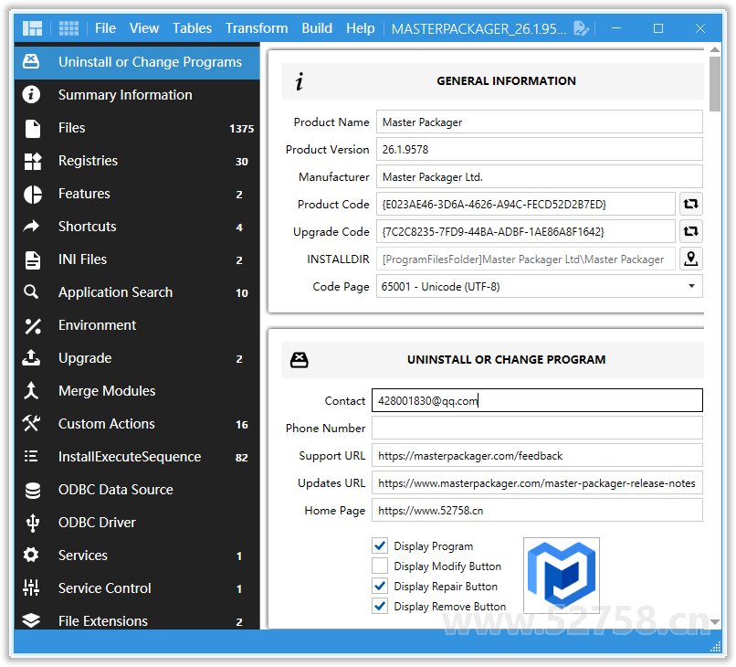Image resolution: width=736 pixels, height=667 pixels.
Task: Click the Master Packager logo thumbnail
Action: pyautogui.click(x=562, y=576)
